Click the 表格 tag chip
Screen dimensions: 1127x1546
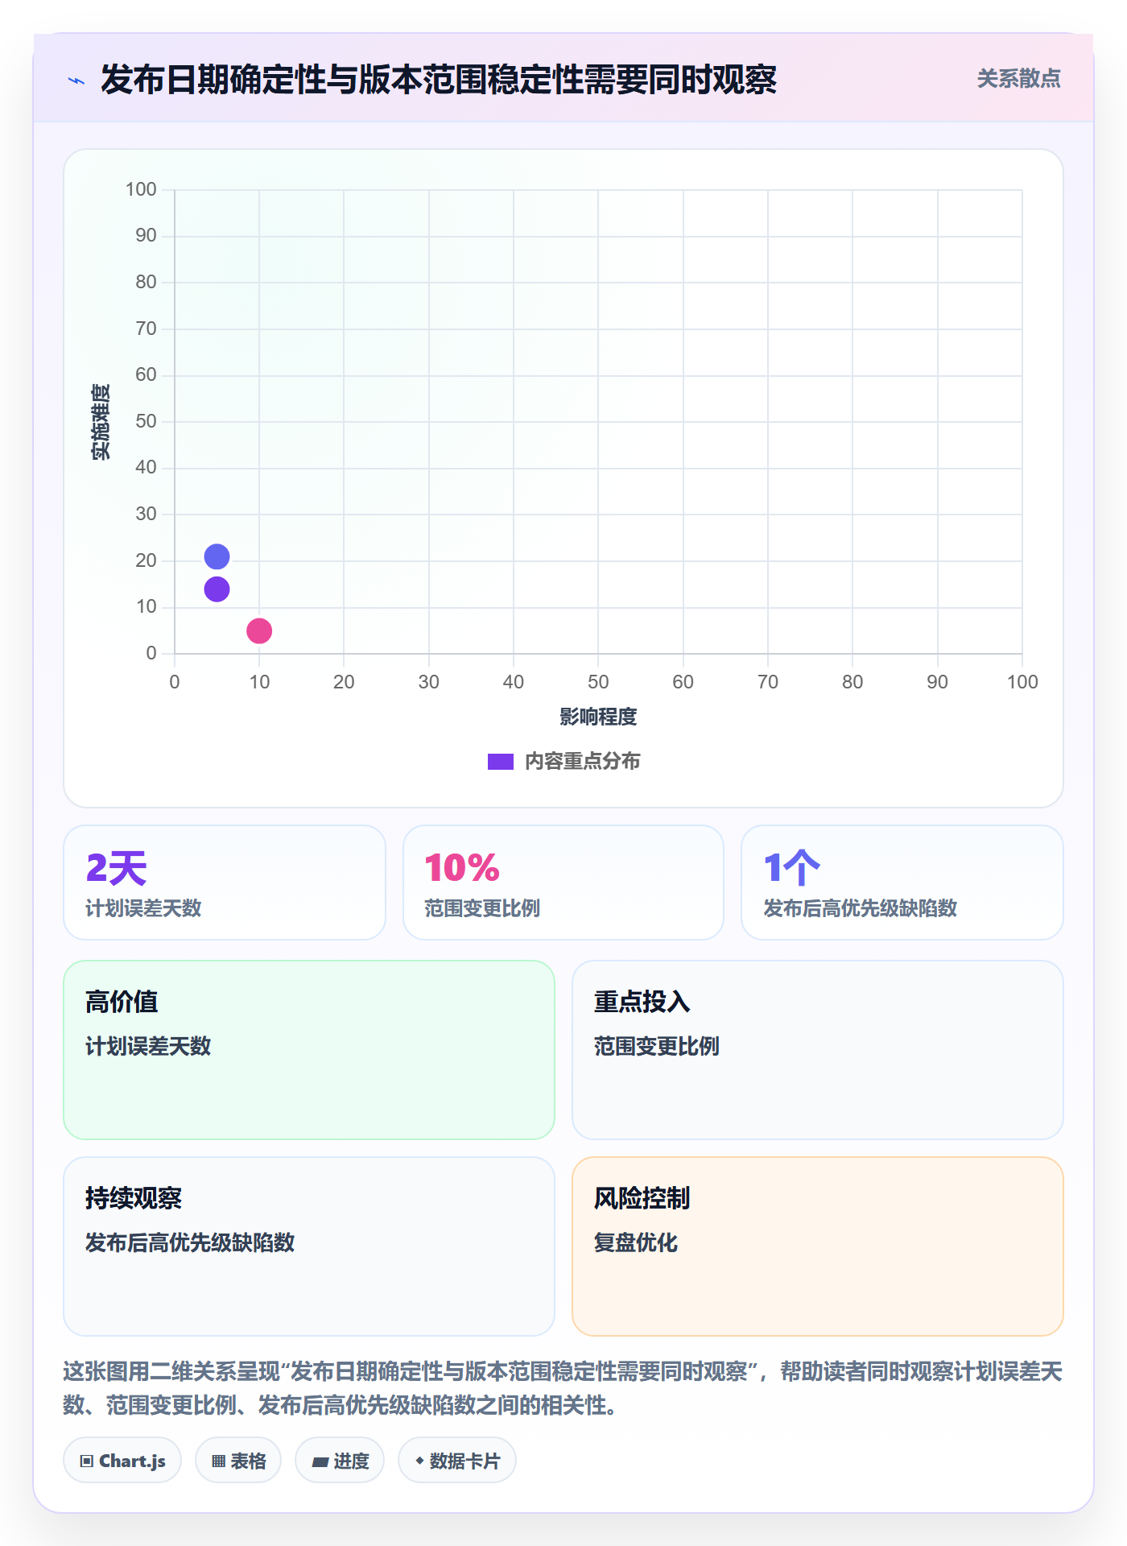tap(238, 1461)
